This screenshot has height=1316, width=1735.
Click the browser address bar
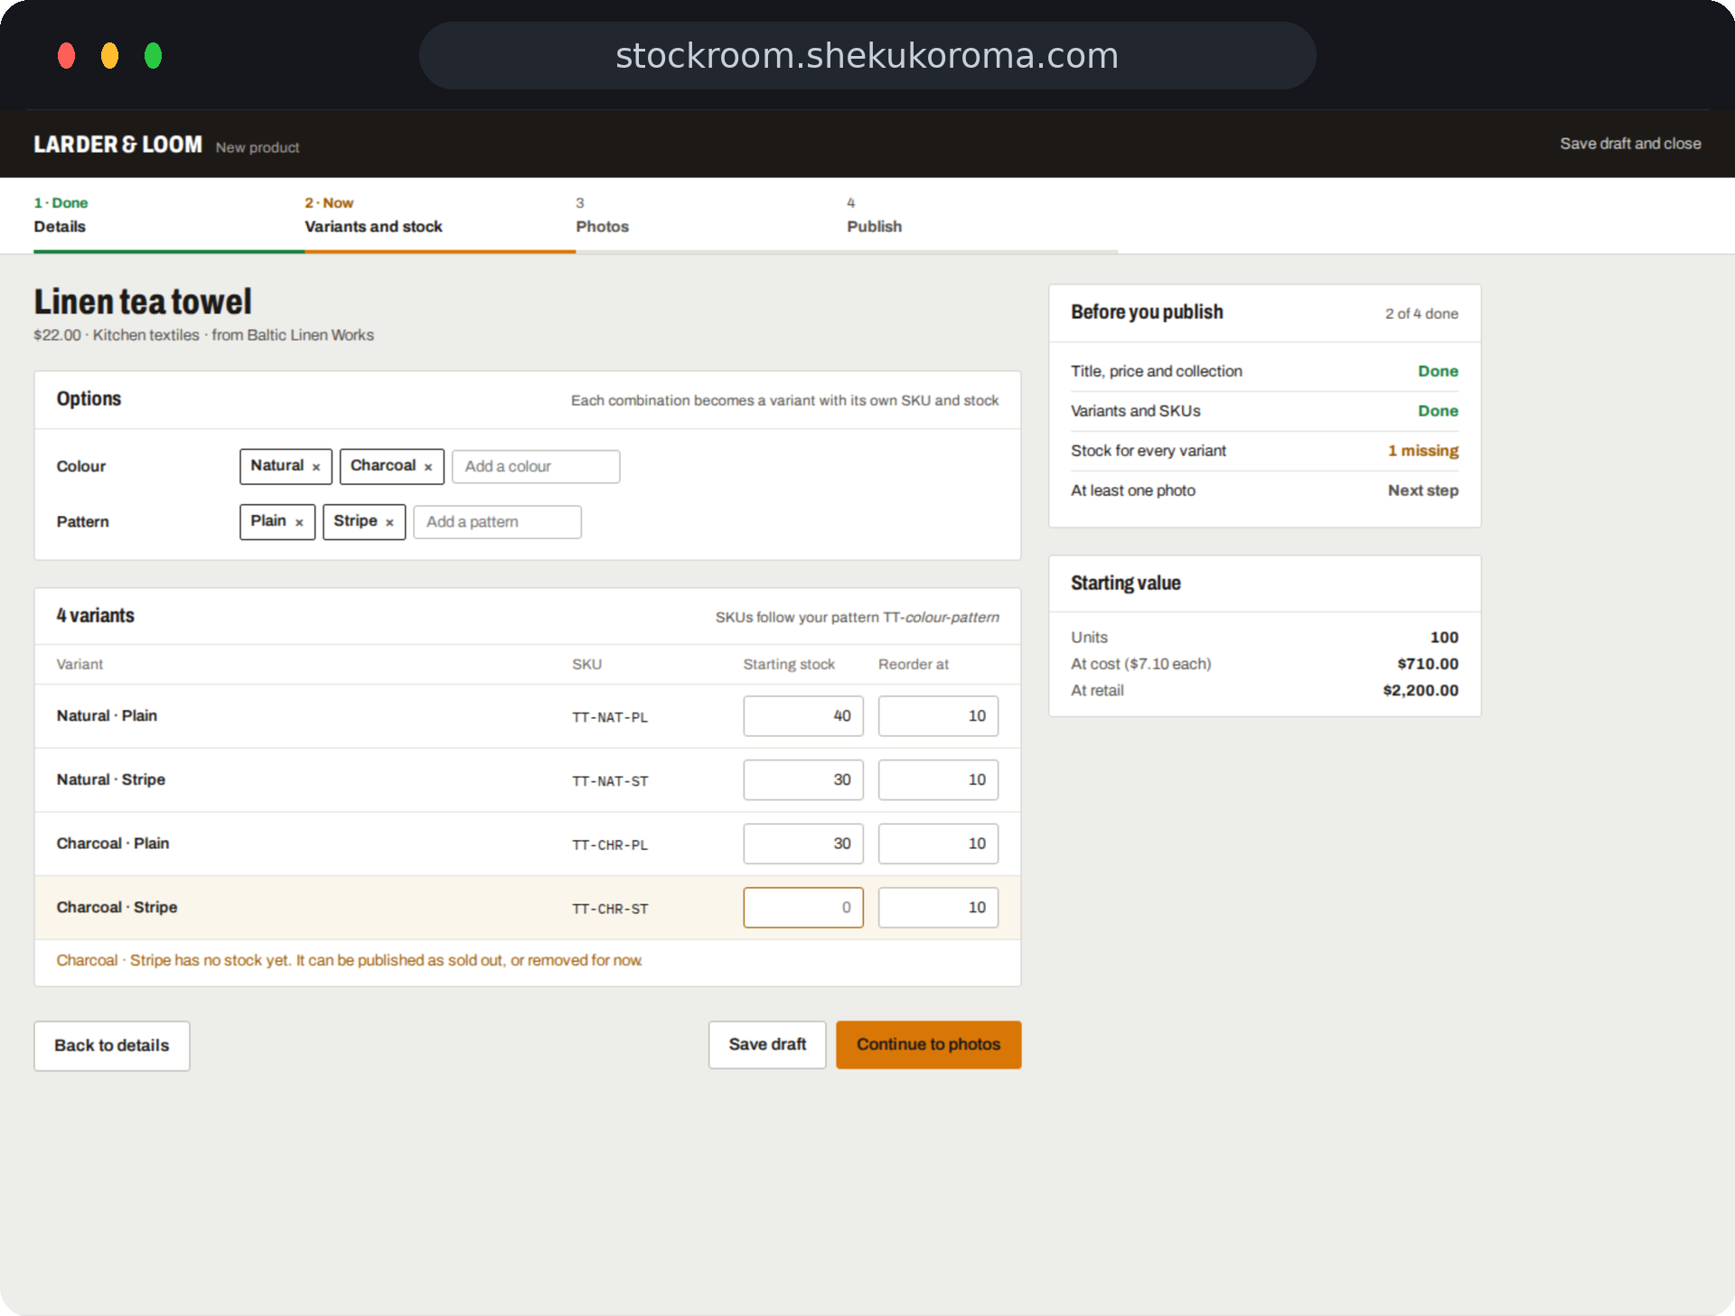(x=867, y=56)
